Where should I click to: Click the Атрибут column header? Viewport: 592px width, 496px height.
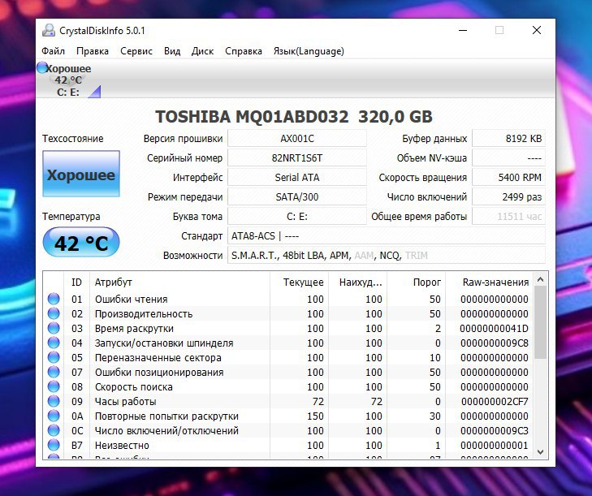point(180,282)
